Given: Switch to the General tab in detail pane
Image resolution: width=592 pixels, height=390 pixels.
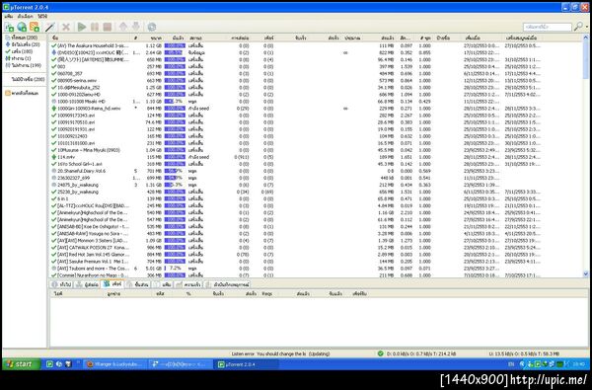Looking at the screenshot, I should (62, 284).
